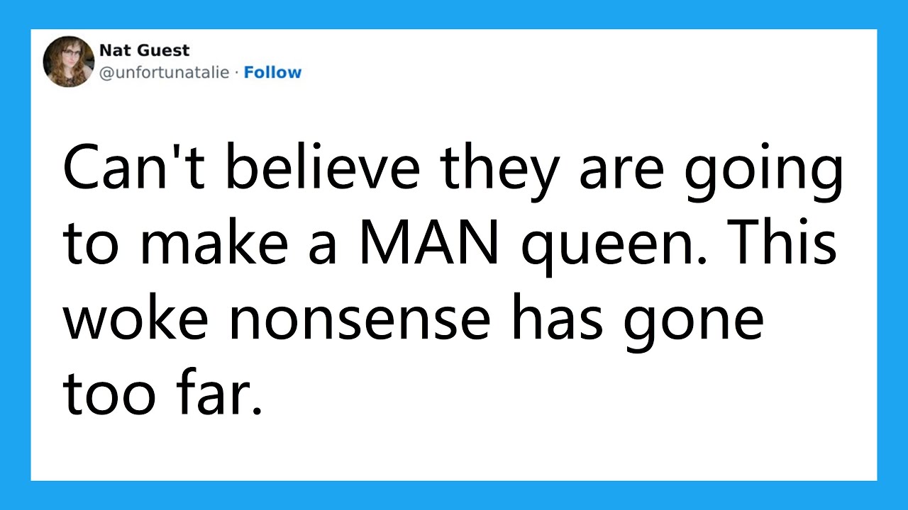Click the @unfortunatalie handle
This screenshot has width=908, height=510.
165,72
